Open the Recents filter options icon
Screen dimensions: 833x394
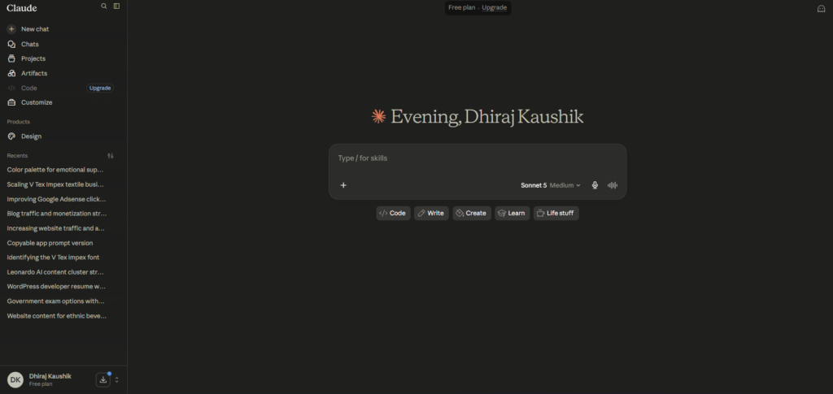(x=111, y=156)
